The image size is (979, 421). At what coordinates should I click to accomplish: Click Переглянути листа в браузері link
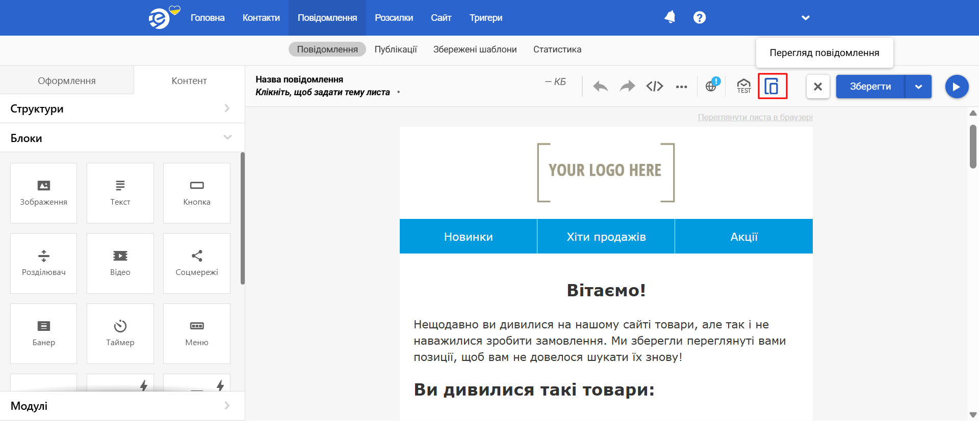[x=755, y=117]
